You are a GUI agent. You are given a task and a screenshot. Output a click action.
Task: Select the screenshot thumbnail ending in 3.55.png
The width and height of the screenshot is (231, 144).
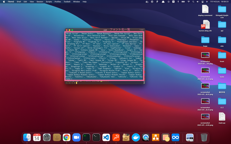coord(205,117)
